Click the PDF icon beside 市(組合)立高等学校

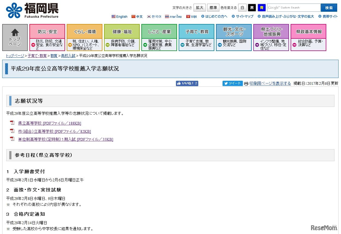pyautogui.click(x=12, y=131)
